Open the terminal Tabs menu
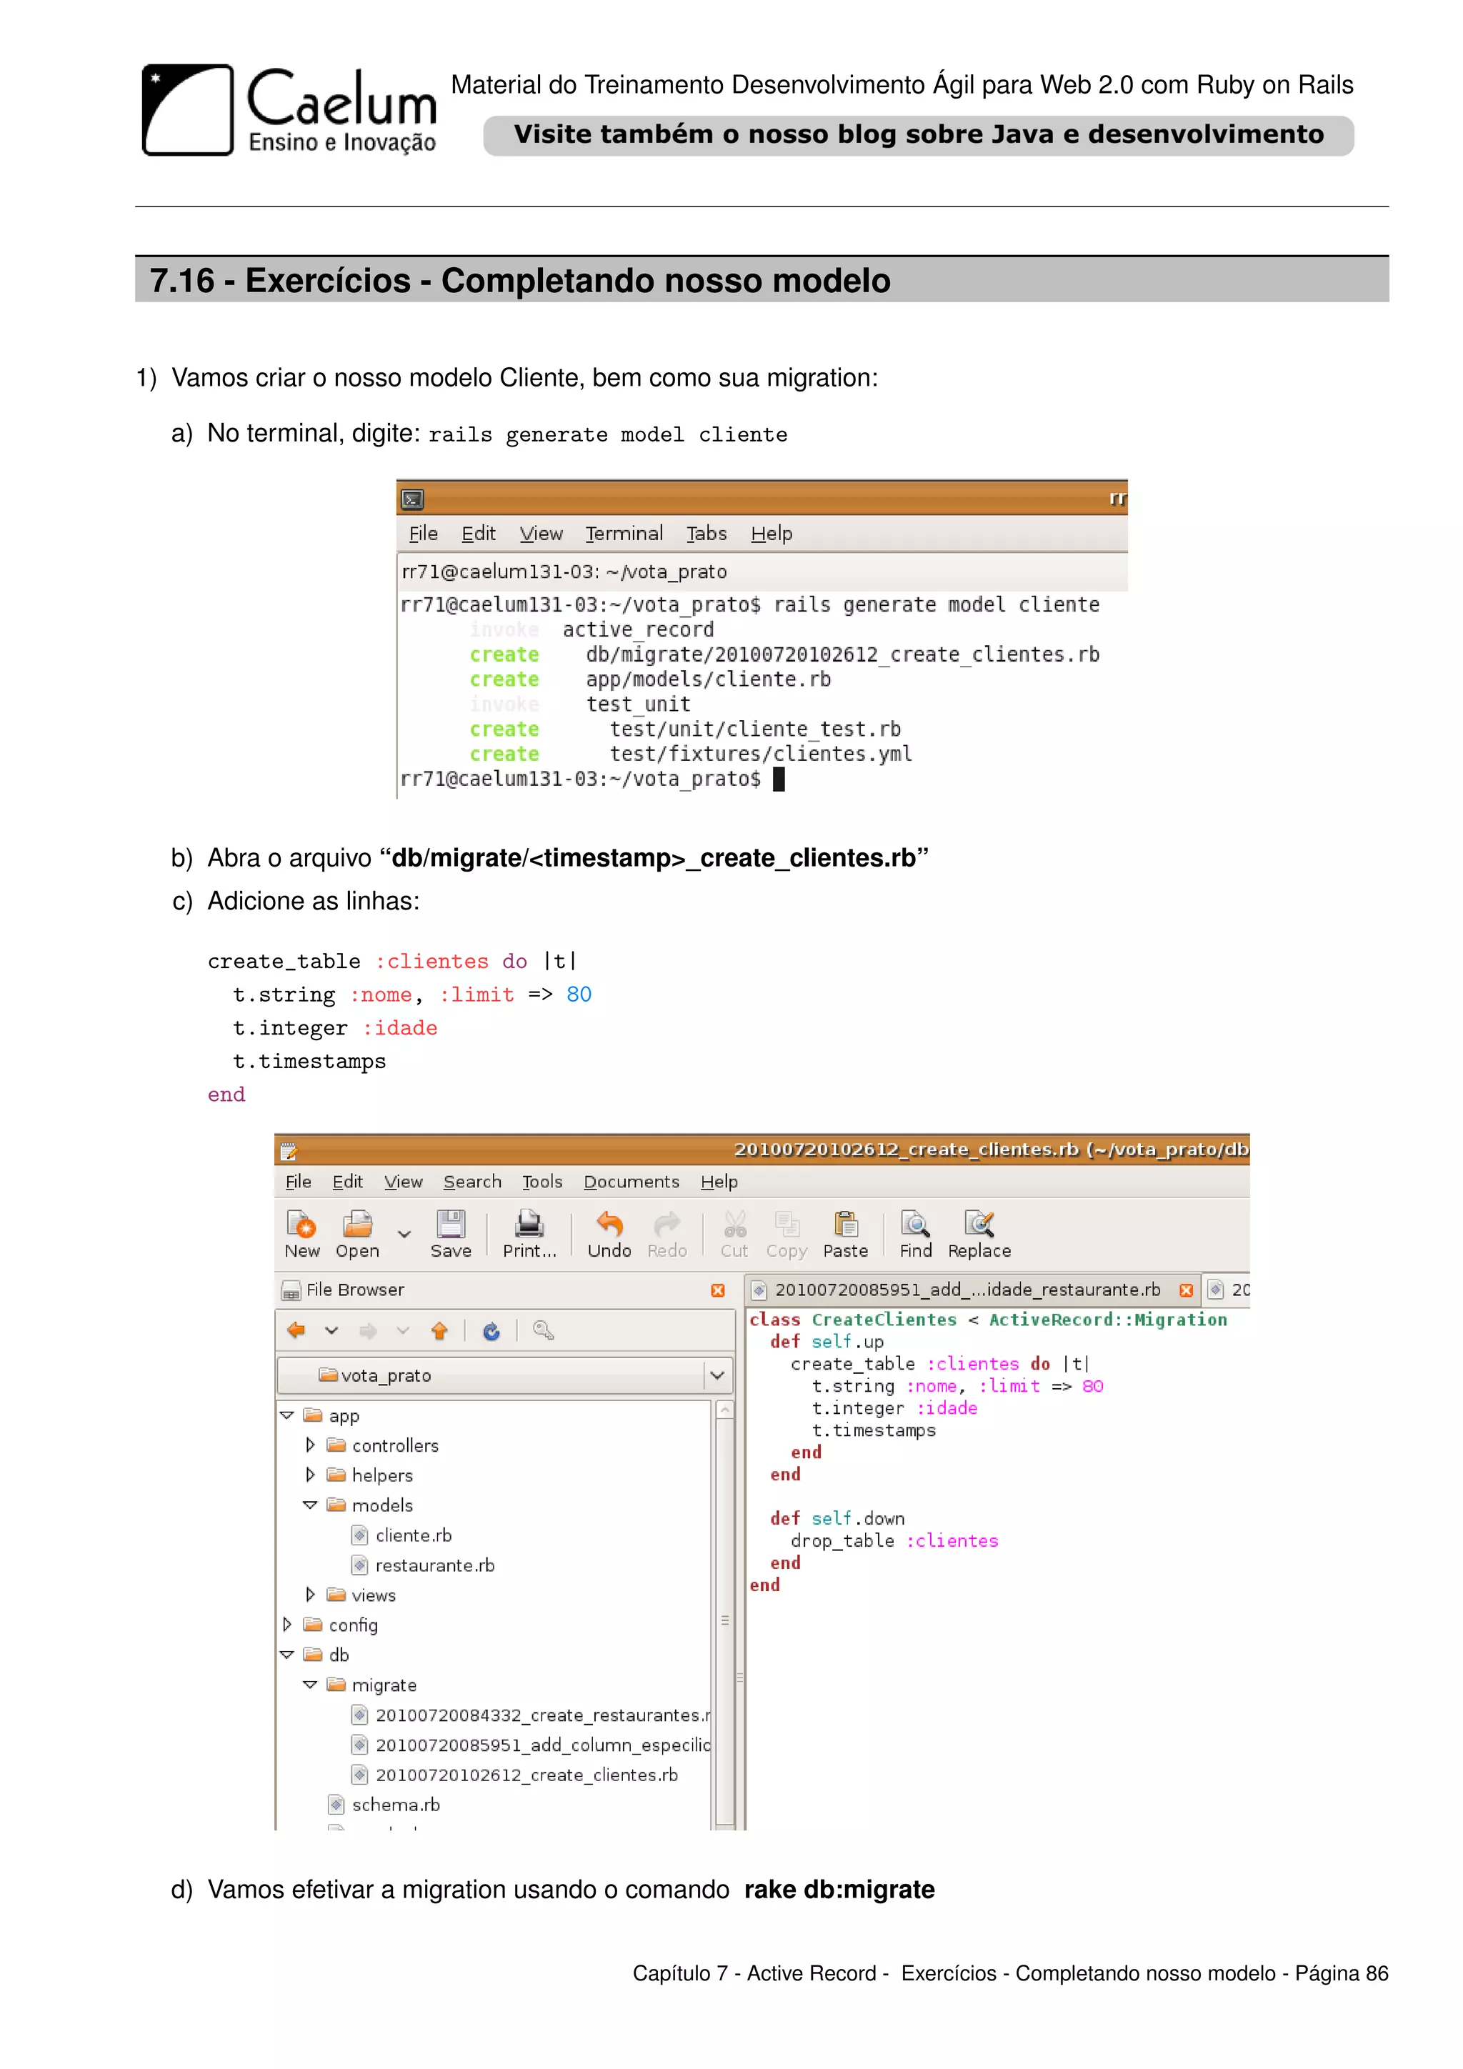Image resolution: width=1463 pixels, height=2069 pixels. pyautogui.click(x=706, y=534)
